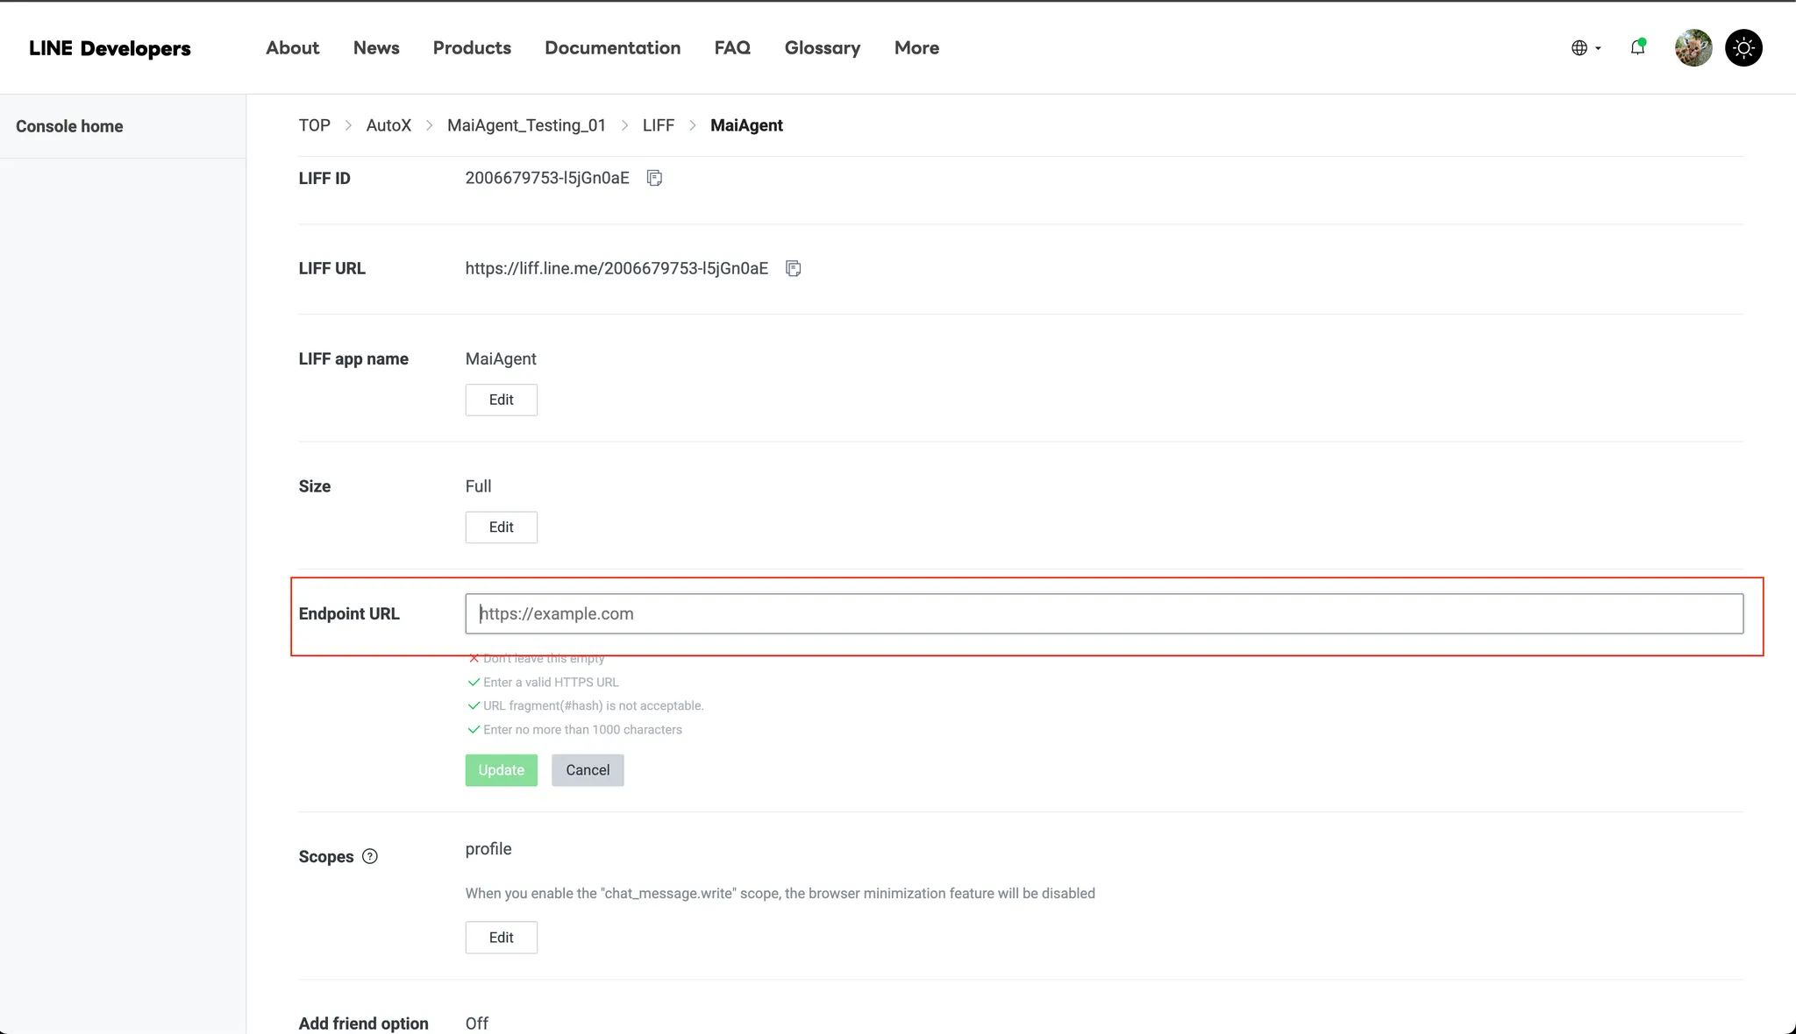Image resolution: width=1796 pixels, height=1034 pixels.
Task: Open the Products menu
Action: [472, 48]
